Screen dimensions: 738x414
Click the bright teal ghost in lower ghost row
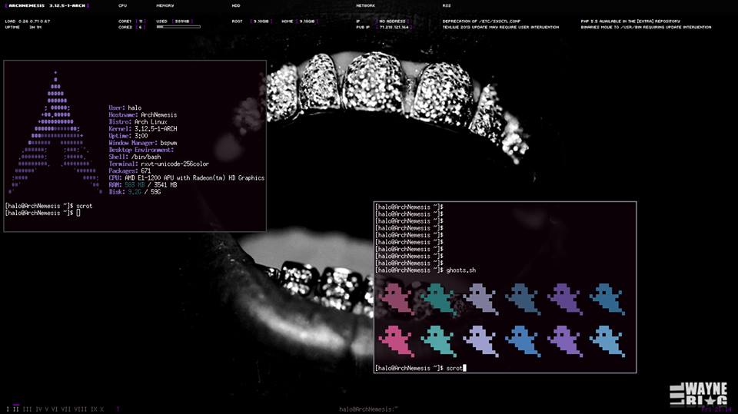(x=439, y=341)
